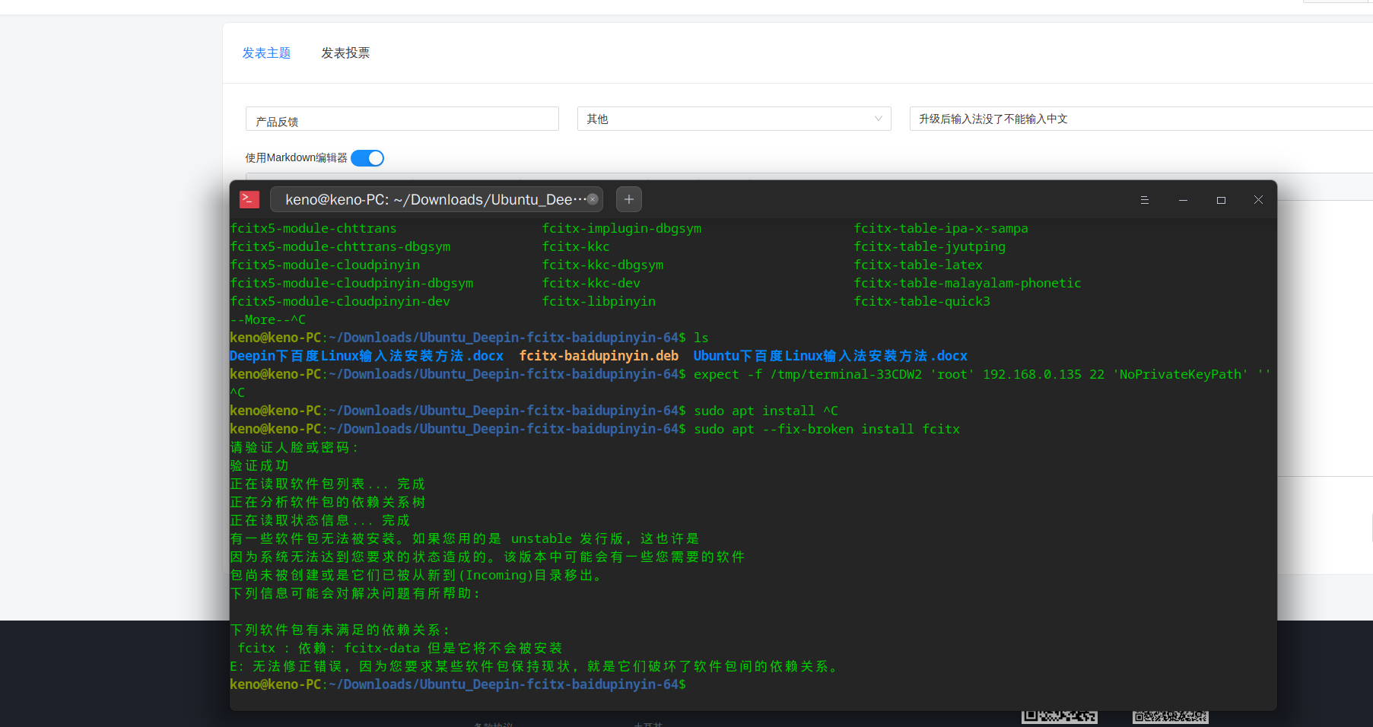This screenshot has height=727, width=1373.
Task: Click the fcitx-kkc-dev package name
Action: tap(591, 283)
